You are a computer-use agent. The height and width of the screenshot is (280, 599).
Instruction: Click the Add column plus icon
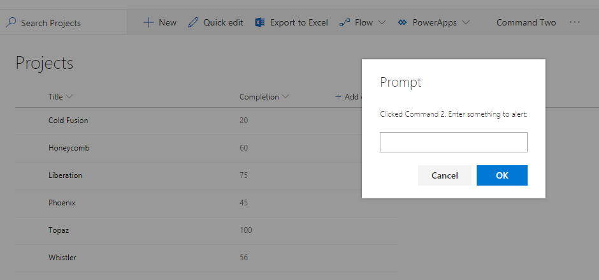tap(338, 97)
